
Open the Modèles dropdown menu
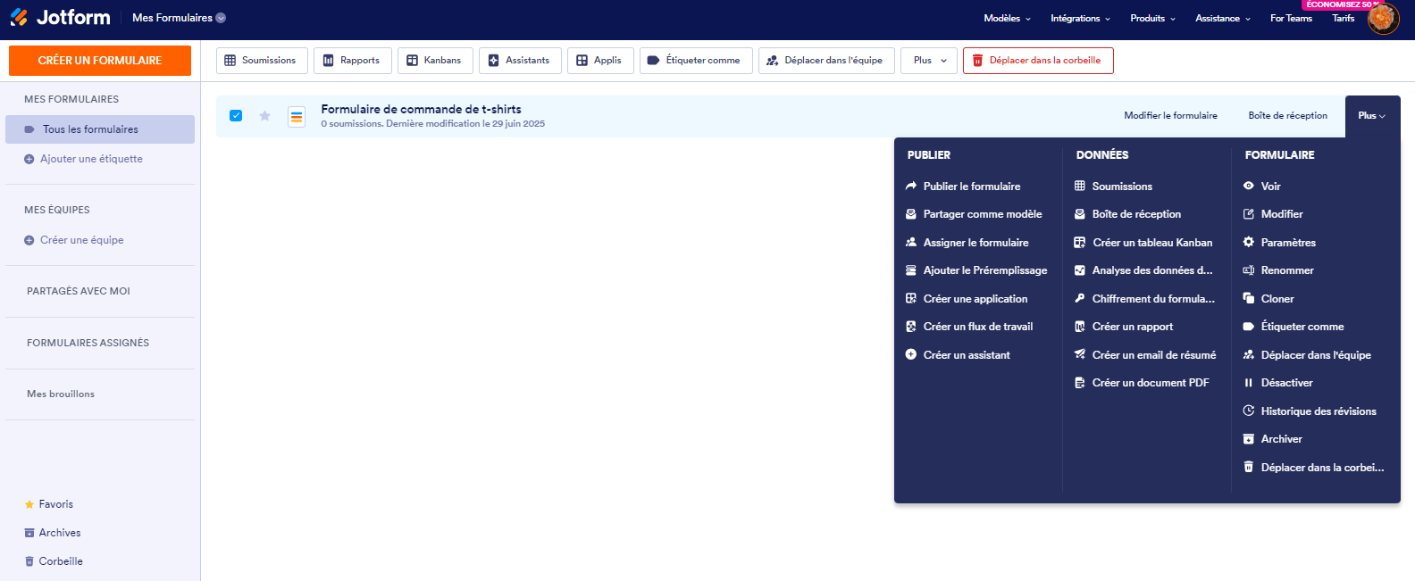pos(1007,19)
